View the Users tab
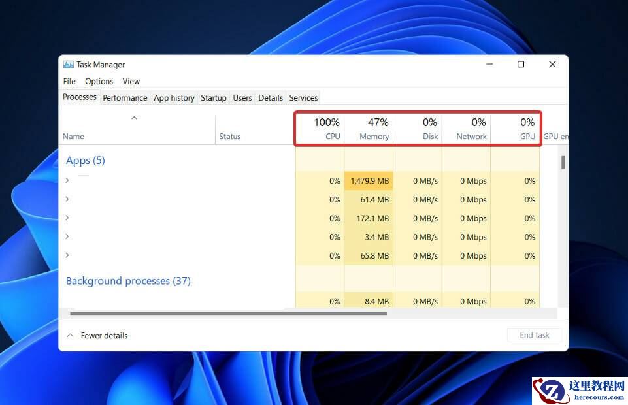628x405 pixels. [242, 97]
